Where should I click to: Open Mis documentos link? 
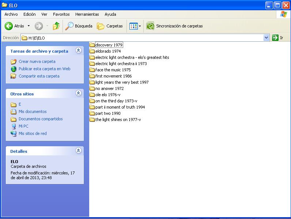coord(33,112)
